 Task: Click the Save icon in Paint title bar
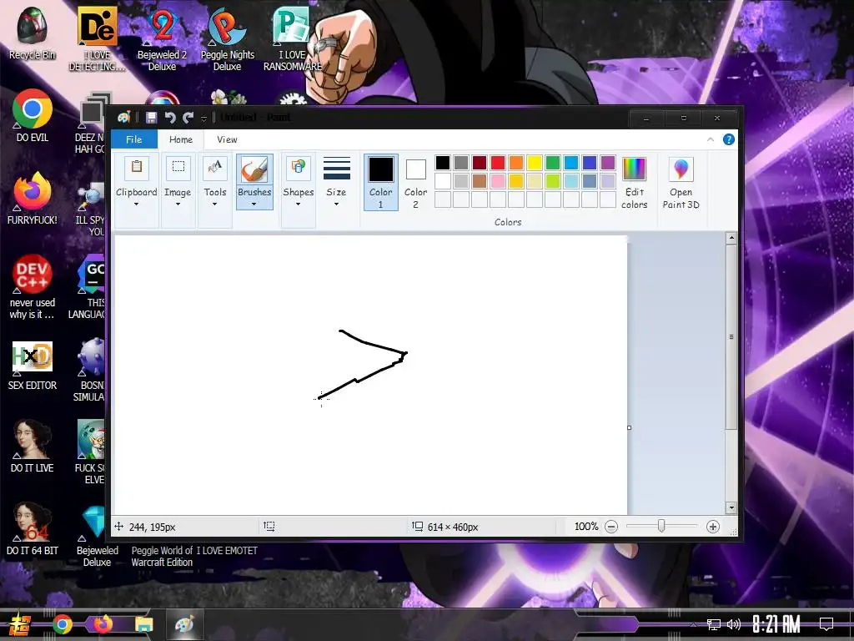(152, 118)
